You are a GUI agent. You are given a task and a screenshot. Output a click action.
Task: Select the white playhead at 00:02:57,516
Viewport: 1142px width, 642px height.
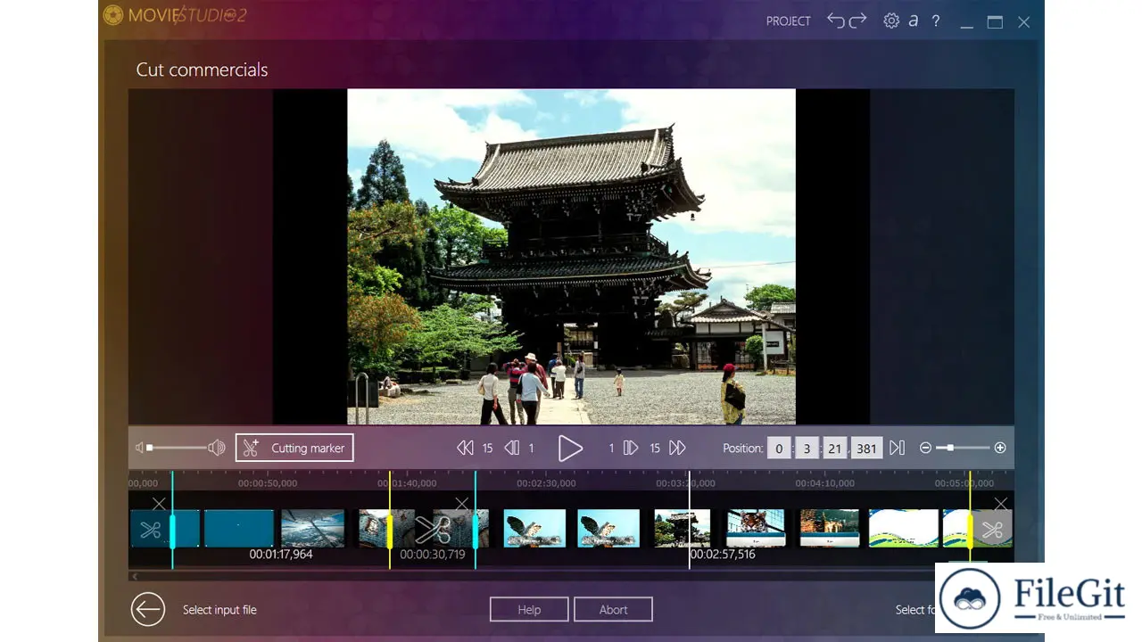[x=689, y=520]
